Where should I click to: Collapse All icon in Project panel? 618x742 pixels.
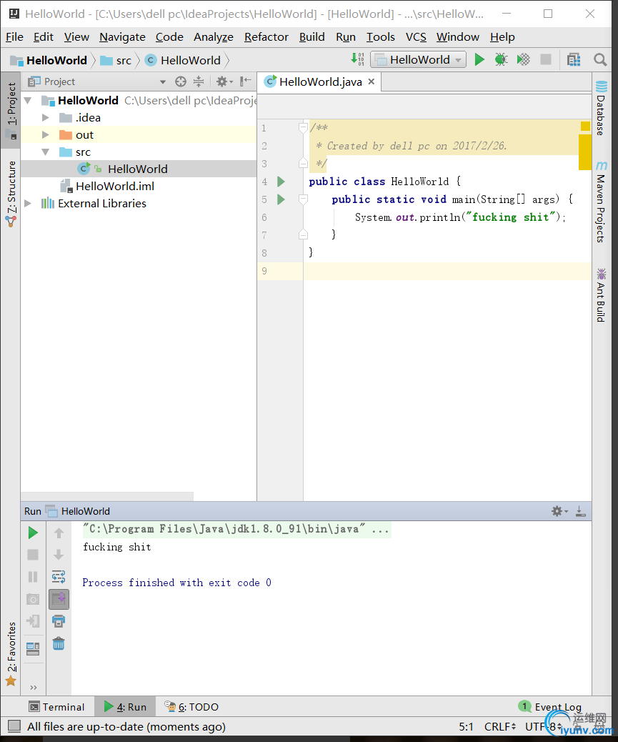[x=199, y=81]
